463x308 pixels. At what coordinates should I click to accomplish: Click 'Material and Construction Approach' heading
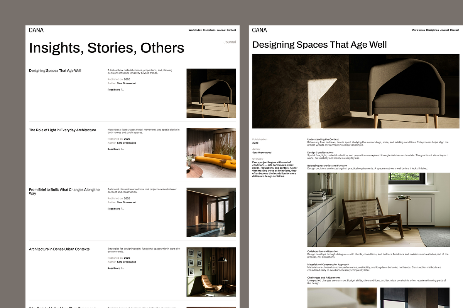328,264
